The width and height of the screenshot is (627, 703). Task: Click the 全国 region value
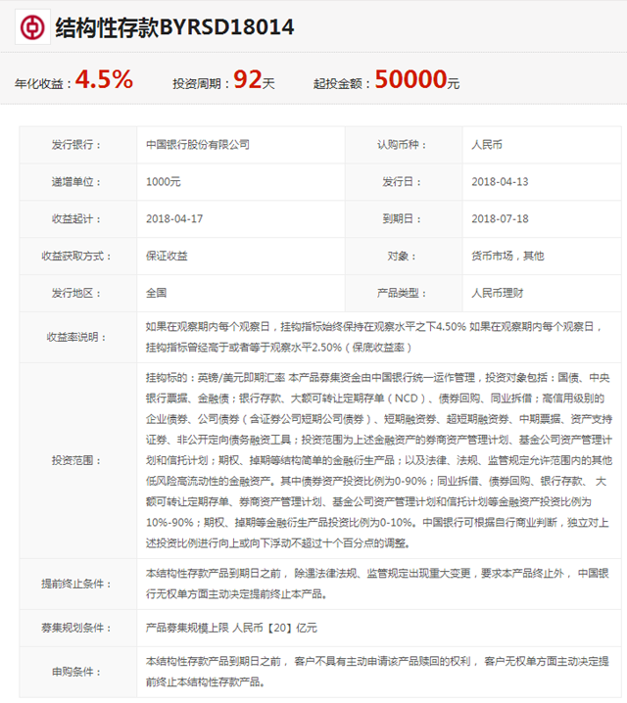(x=156, y=293)
